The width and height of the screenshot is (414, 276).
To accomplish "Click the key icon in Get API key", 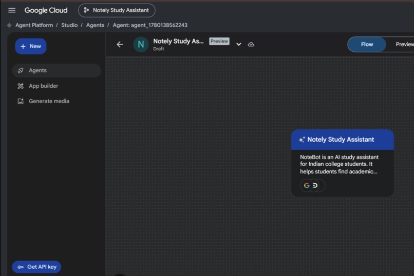I will pos(21,267).
